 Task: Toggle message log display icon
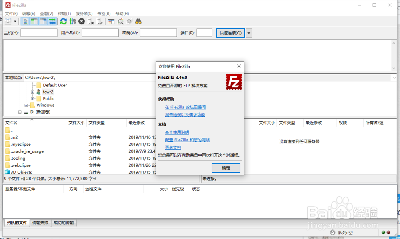click(x=25, y=22)
